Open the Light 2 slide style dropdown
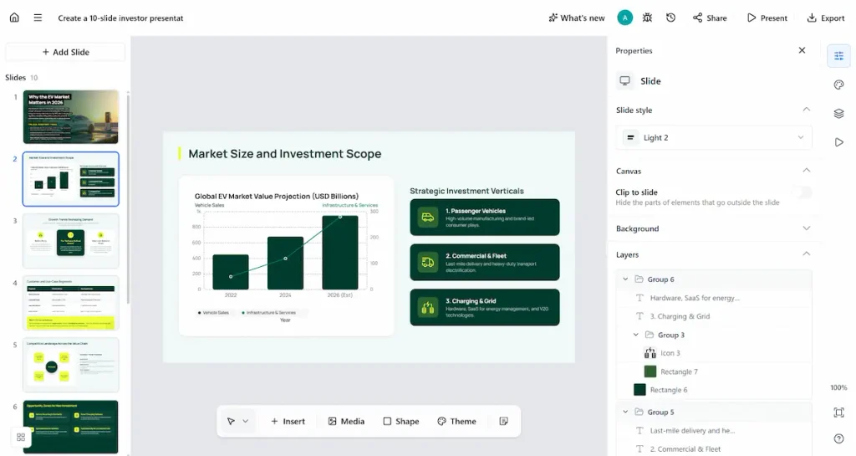This screenshot has width=856, height=456. click(x=714, y=137)
